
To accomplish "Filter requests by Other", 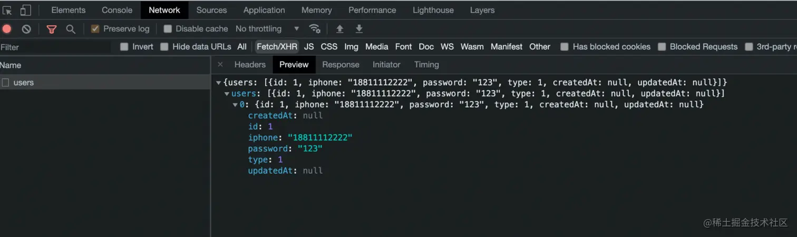I will pos(540,47).
